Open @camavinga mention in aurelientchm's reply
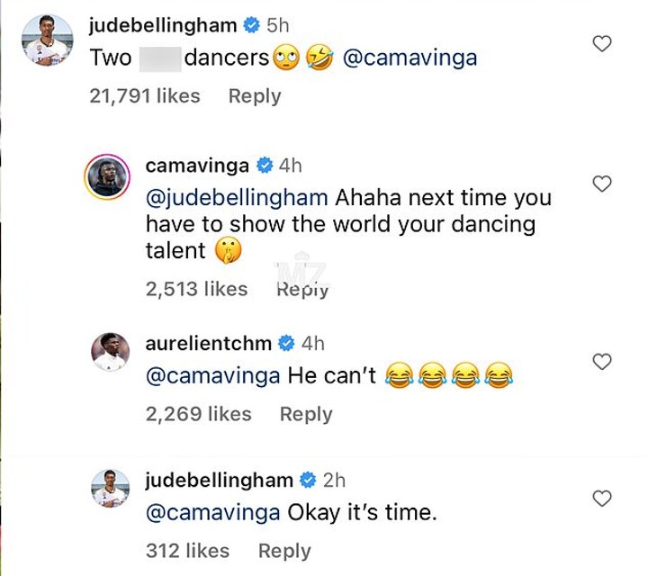Screen dimensions: 648x576 pyautogui.click(x=212, y=376)
